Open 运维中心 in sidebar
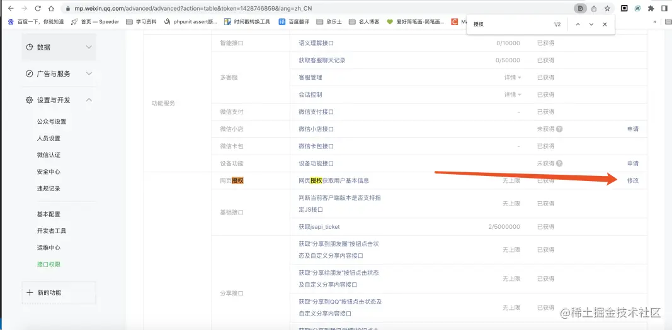 [49, 248]
